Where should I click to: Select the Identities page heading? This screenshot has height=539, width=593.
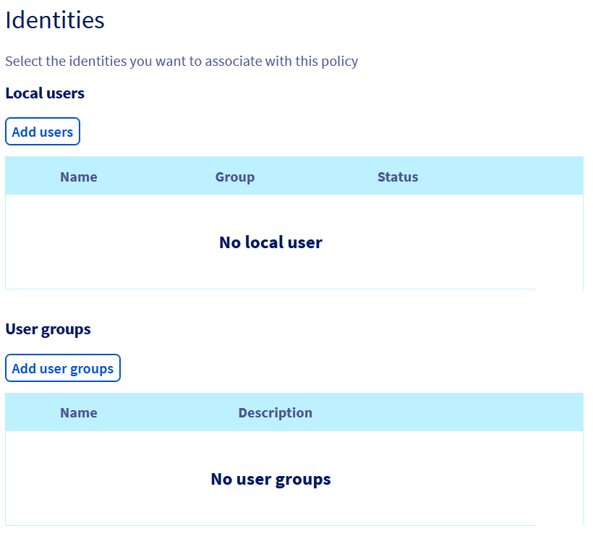[54, 20]
